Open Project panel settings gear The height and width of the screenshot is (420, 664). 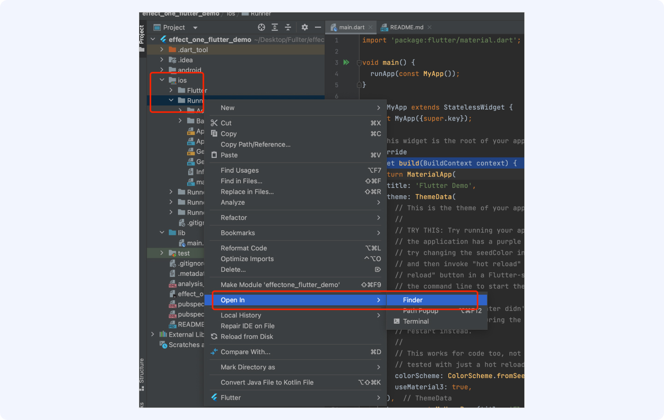(304, 27)
